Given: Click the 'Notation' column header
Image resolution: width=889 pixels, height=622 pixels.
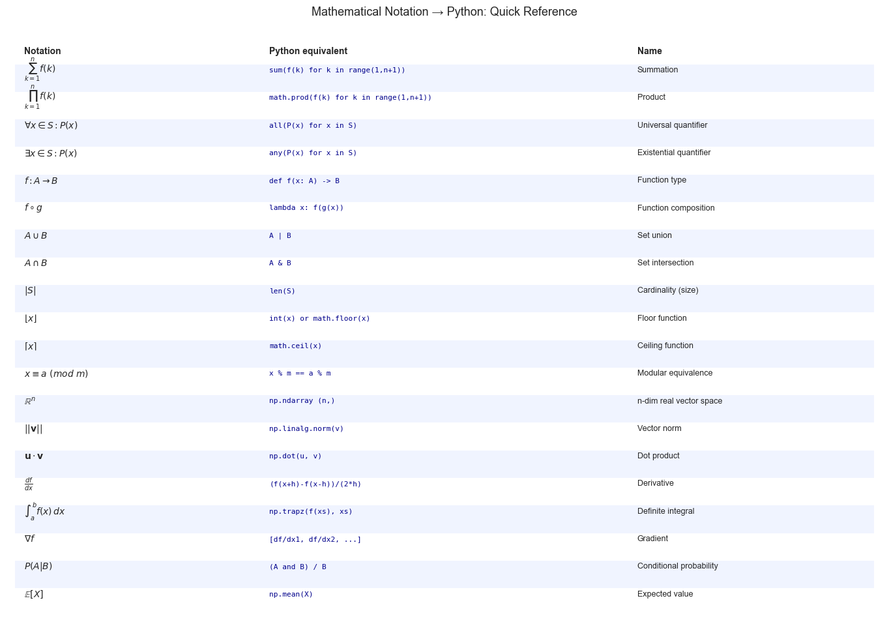Looking at the screenshot, I should 42,51.
